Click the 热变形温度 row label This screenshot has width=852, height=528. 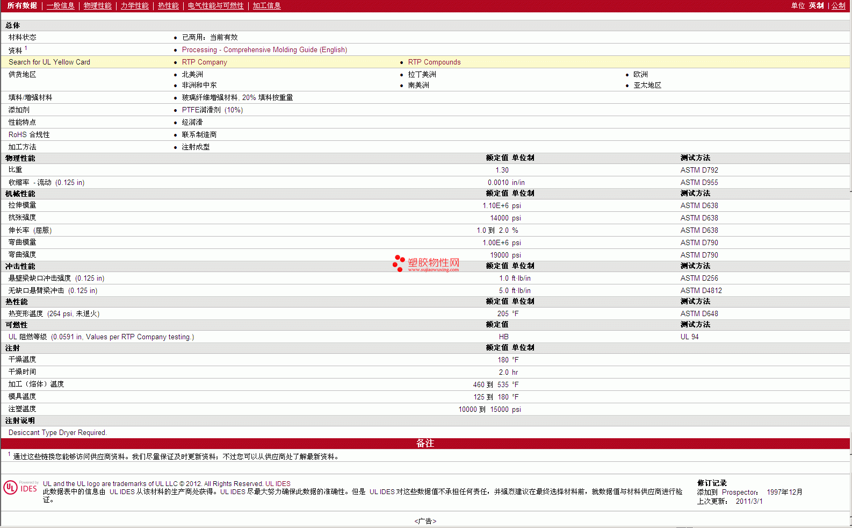54,313
